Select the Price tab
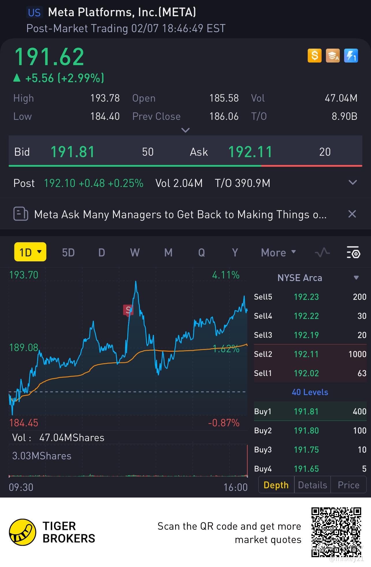 [x=348, y=485]
